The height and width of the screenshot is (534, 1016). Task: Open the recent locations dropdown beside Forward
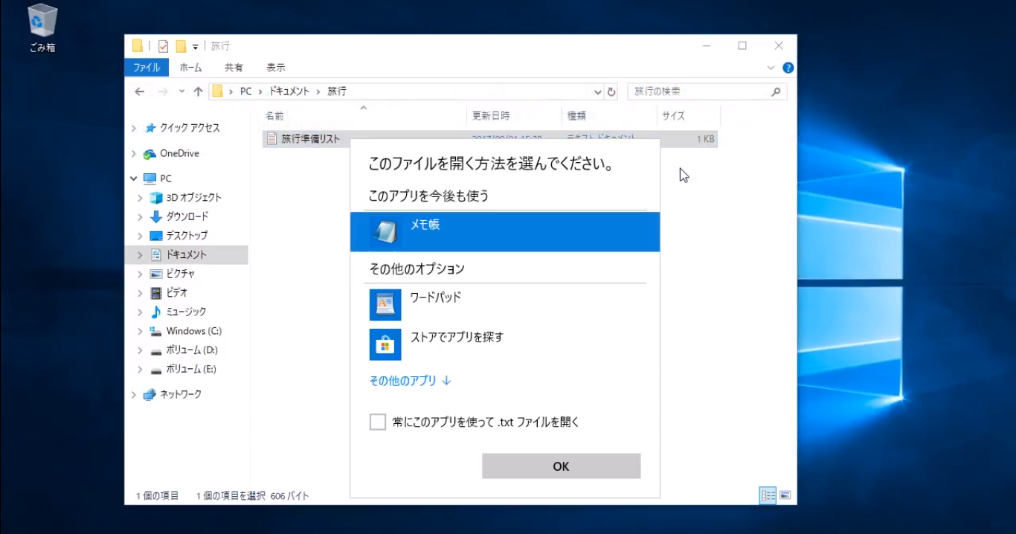click(181, 92)
